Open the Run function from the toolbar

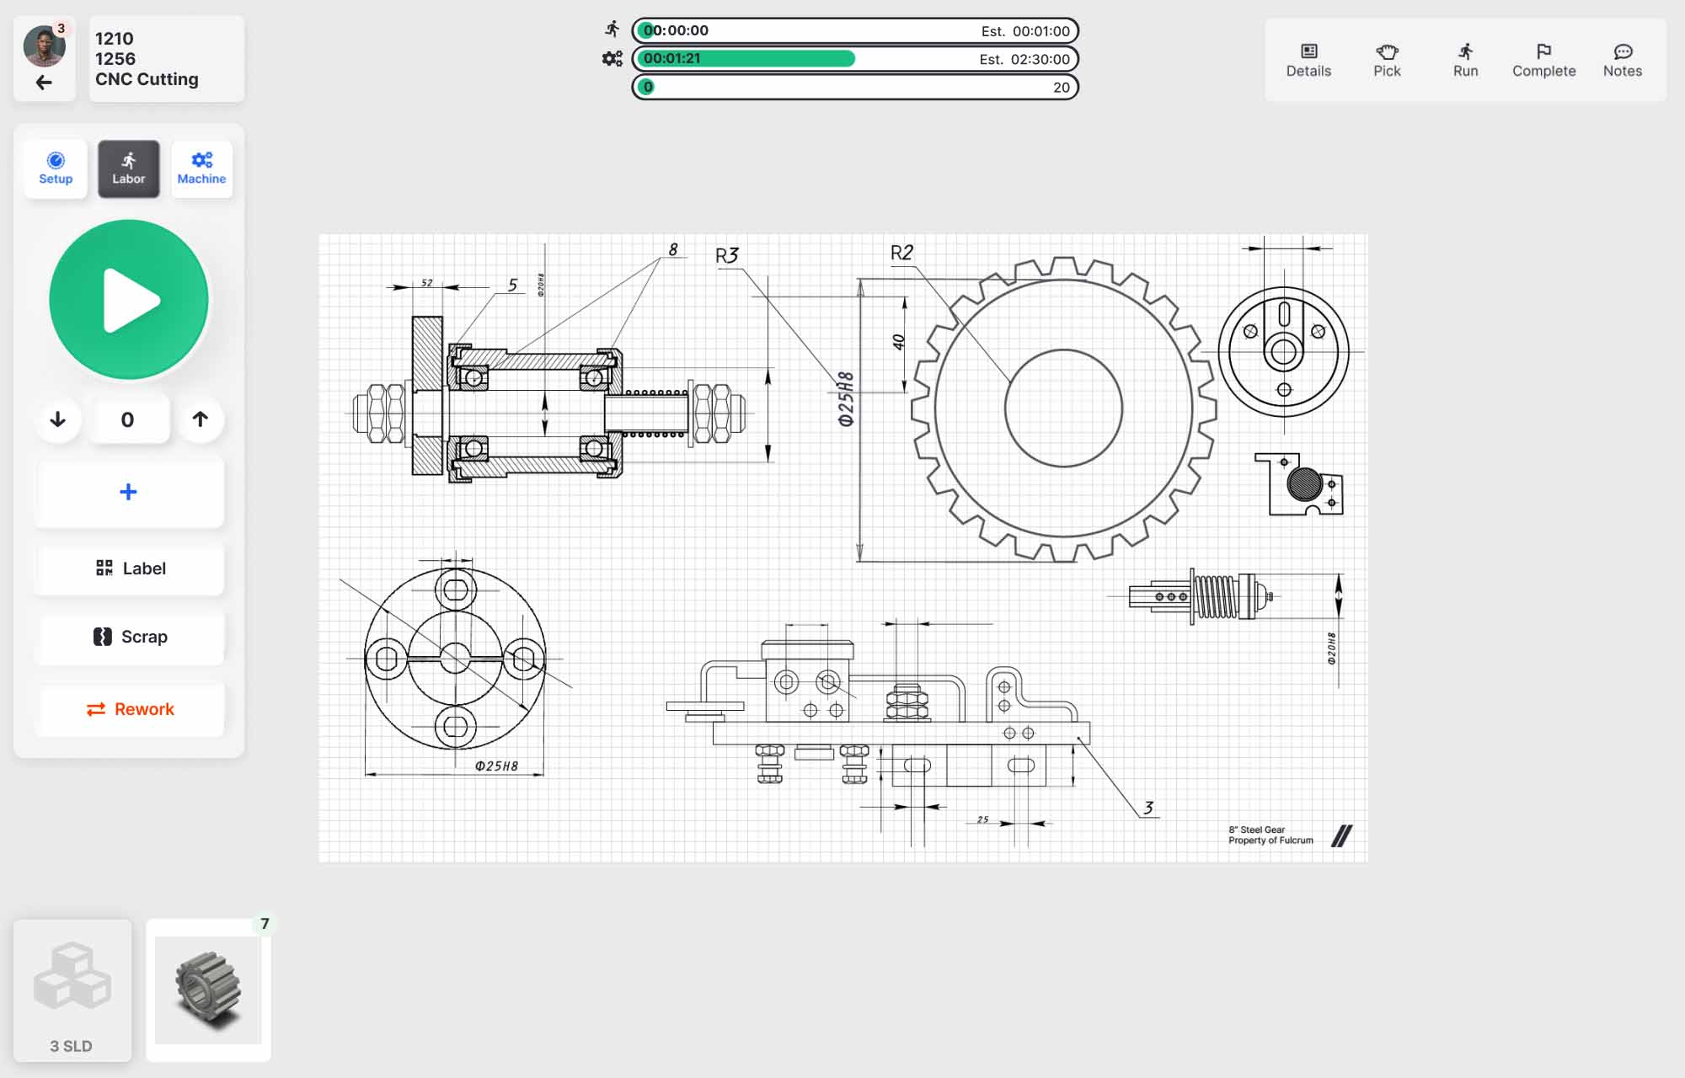point(1464,59)
